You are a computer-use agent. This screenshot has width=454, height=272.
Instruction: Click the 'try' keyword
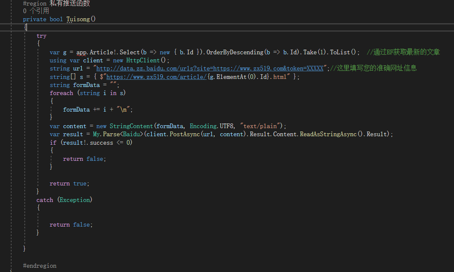coord(42,36)
